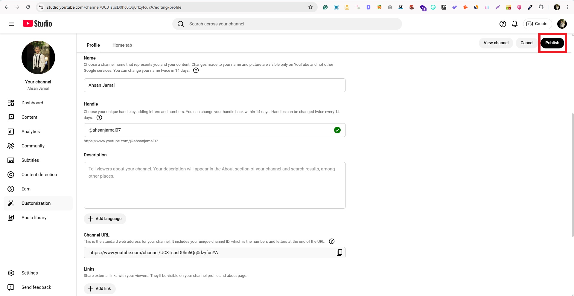Viewport: 574px width, 296px height.
Task: Switch to the Home tab
Action: coord(122,45)
